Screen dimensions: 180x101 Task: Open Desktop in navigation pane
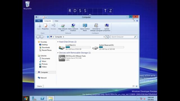tap(43, 45)
